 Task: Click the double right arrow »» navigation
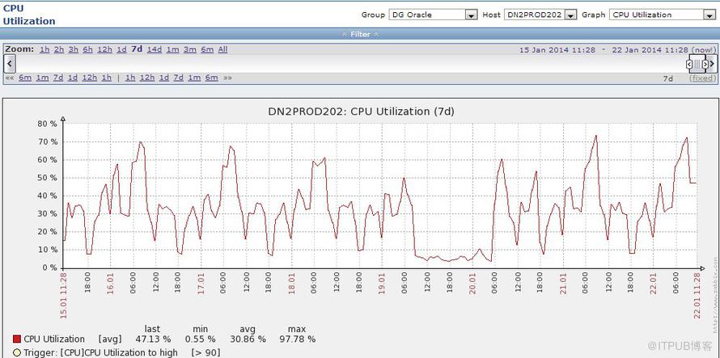point(227,78)
